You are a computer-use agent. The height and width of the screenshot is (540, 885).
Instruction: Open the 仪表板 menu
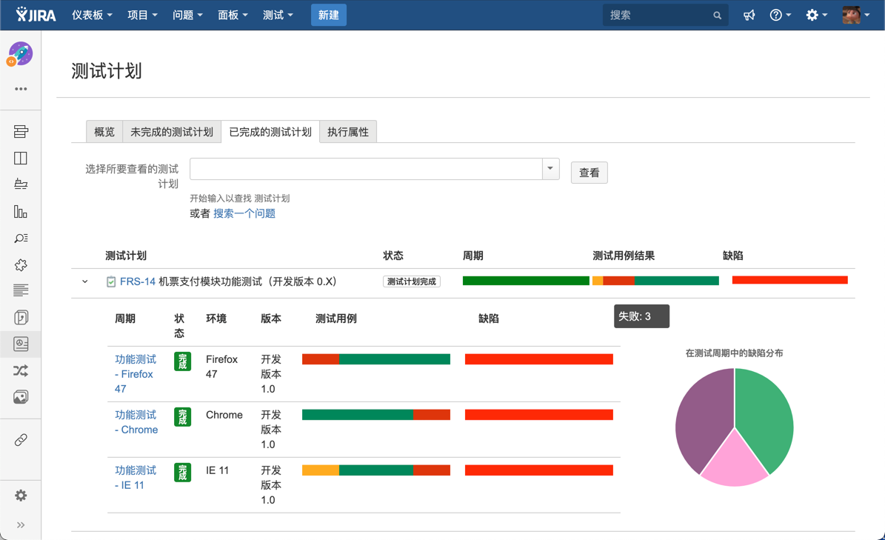coord(92,15)
